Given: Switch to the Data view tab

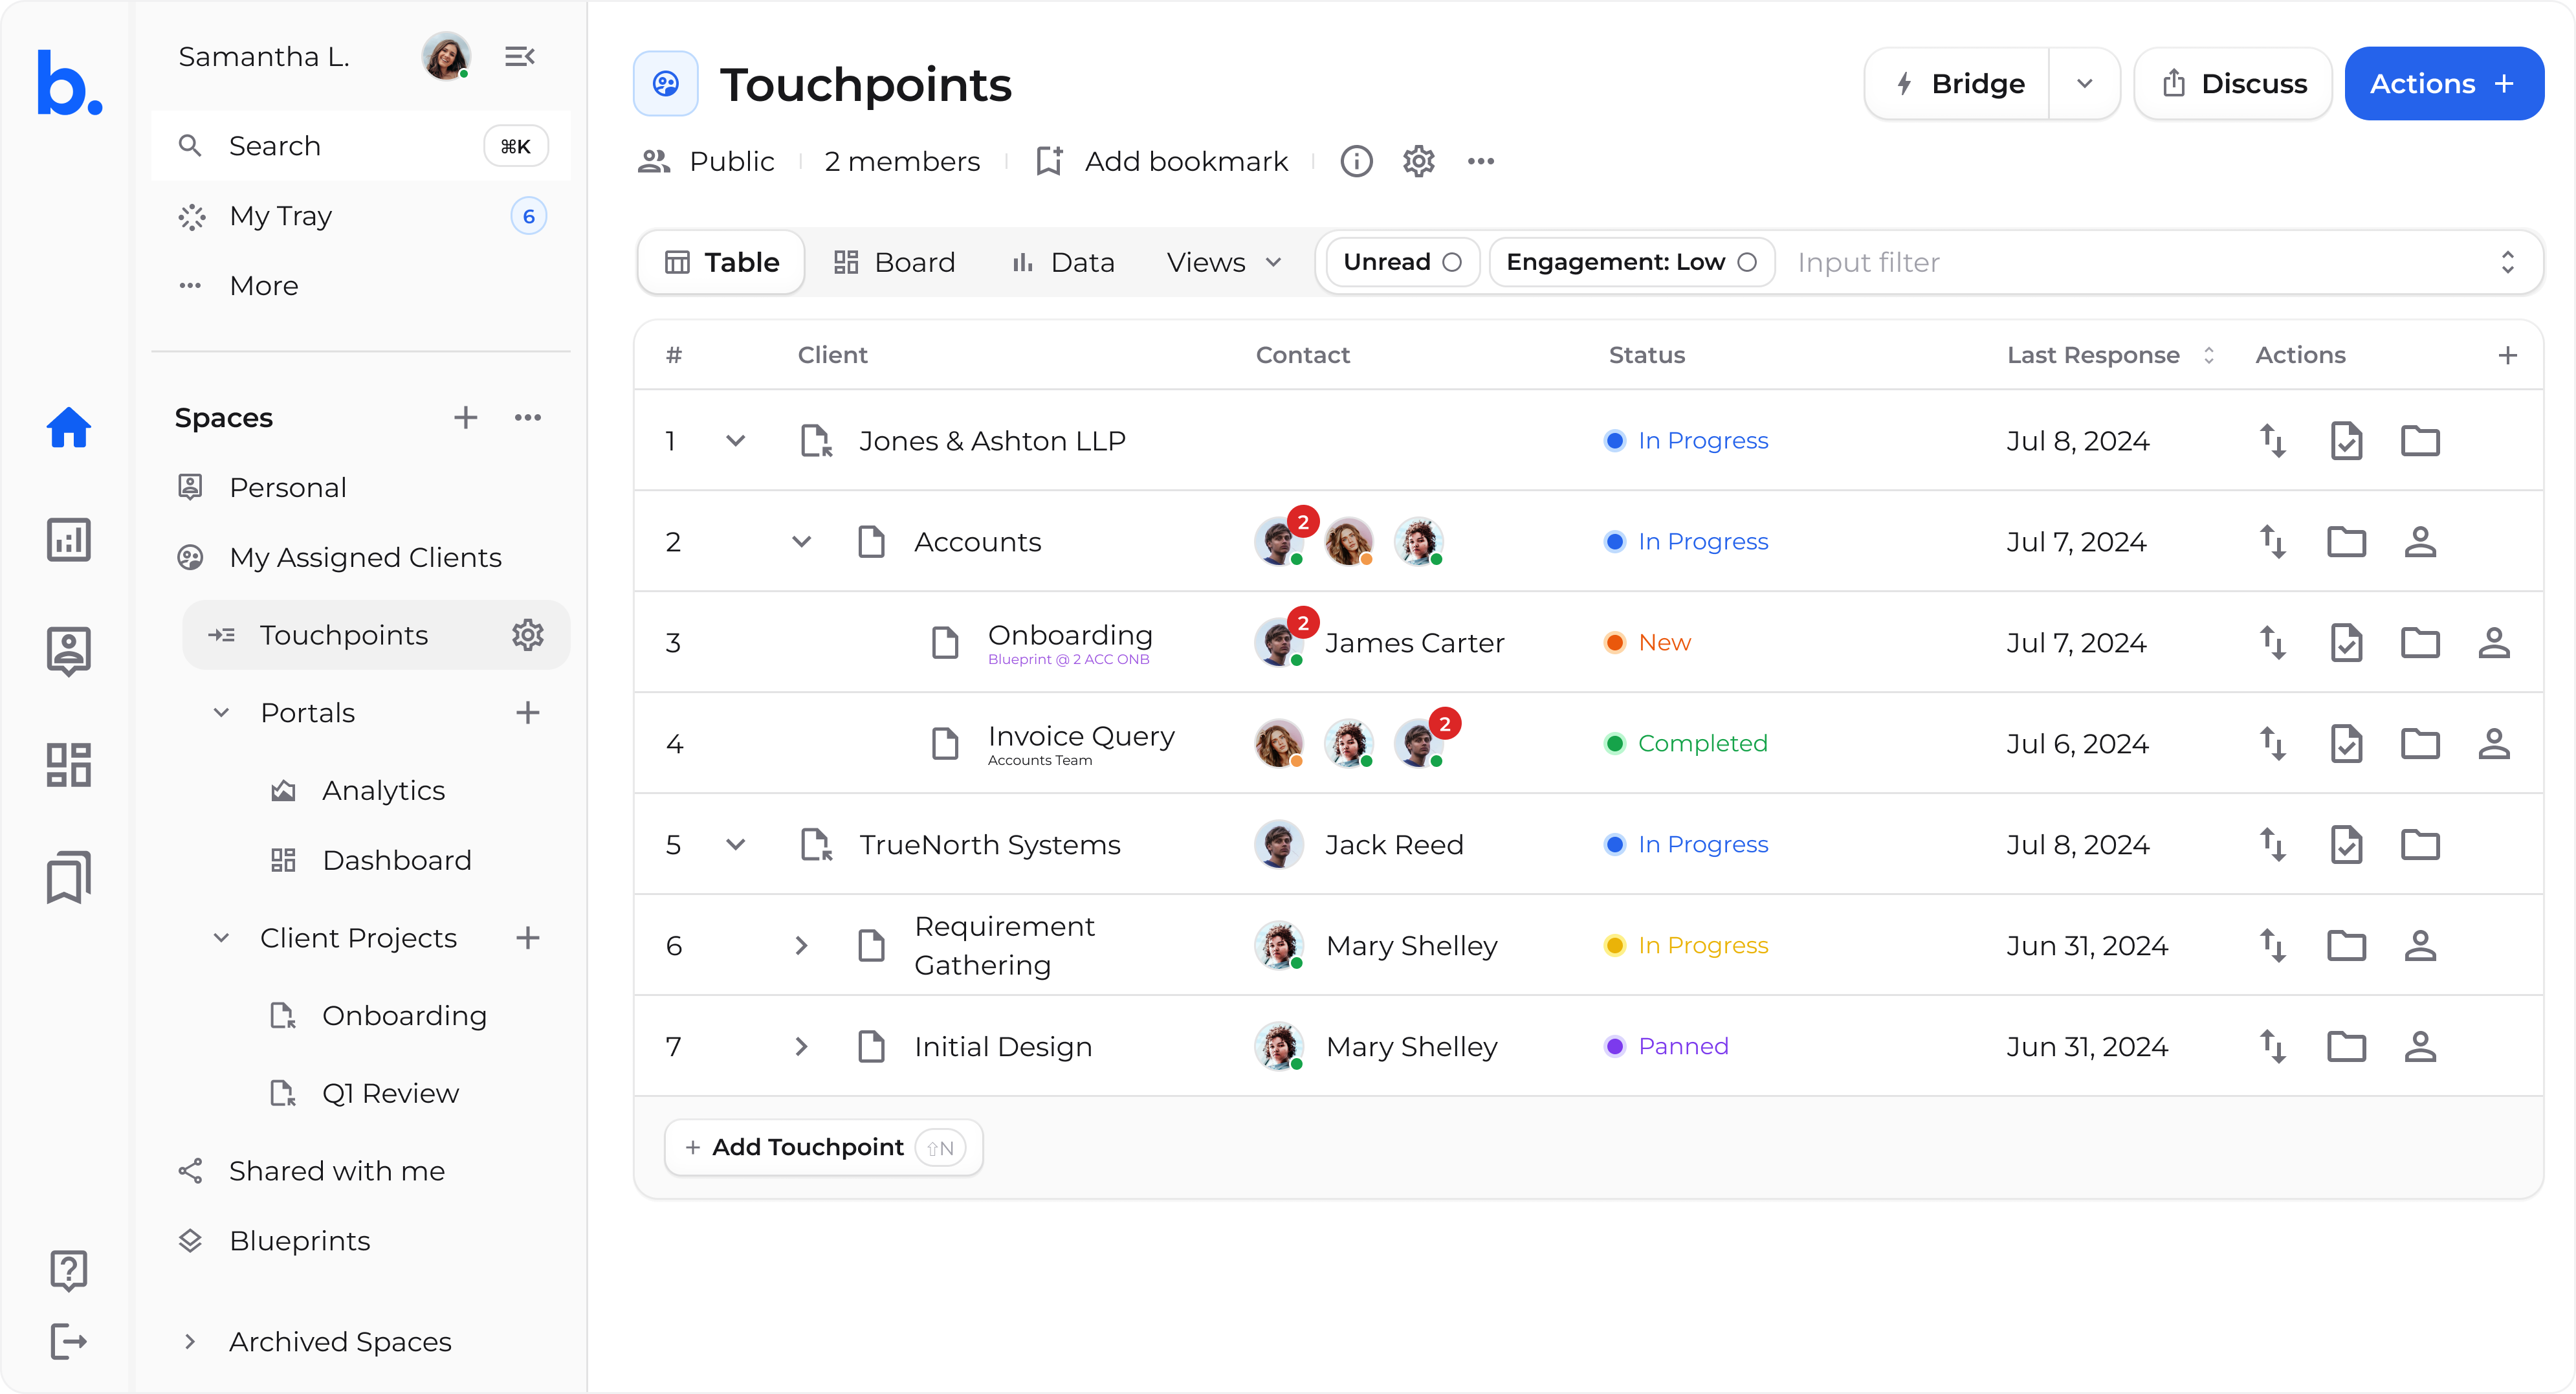Looking at the screenshot, I should click(x=1063, y=262).
